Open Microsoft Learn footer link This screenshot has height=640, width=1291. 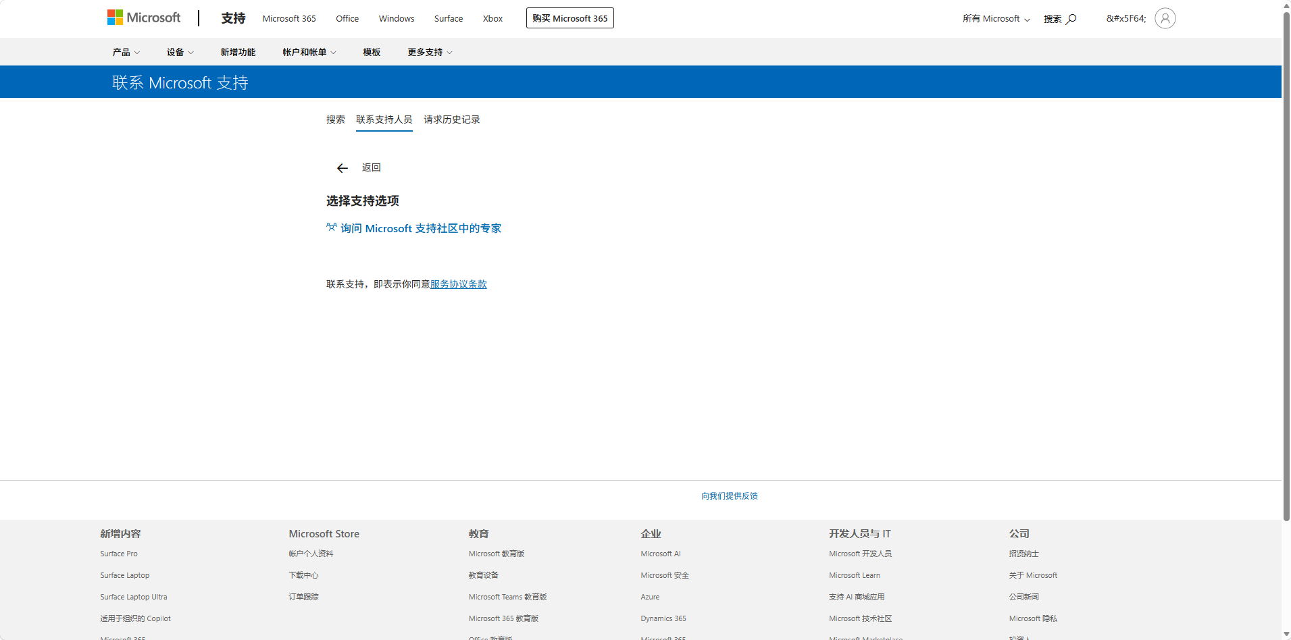point(855,575)
